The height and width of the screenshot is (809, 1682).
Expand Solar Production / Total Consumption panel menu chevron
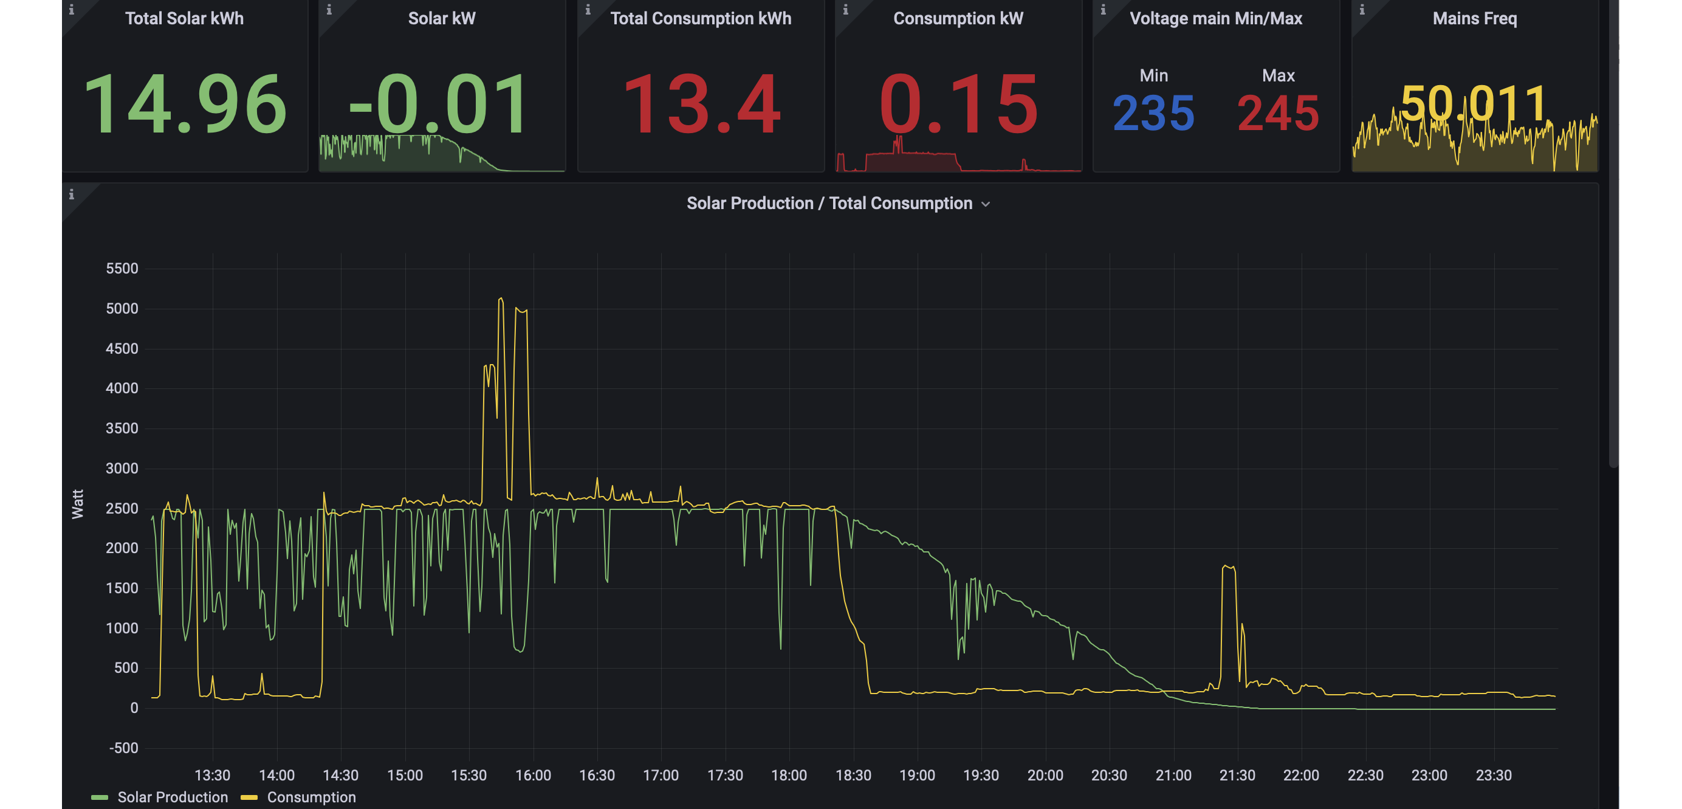pos(986,204)
